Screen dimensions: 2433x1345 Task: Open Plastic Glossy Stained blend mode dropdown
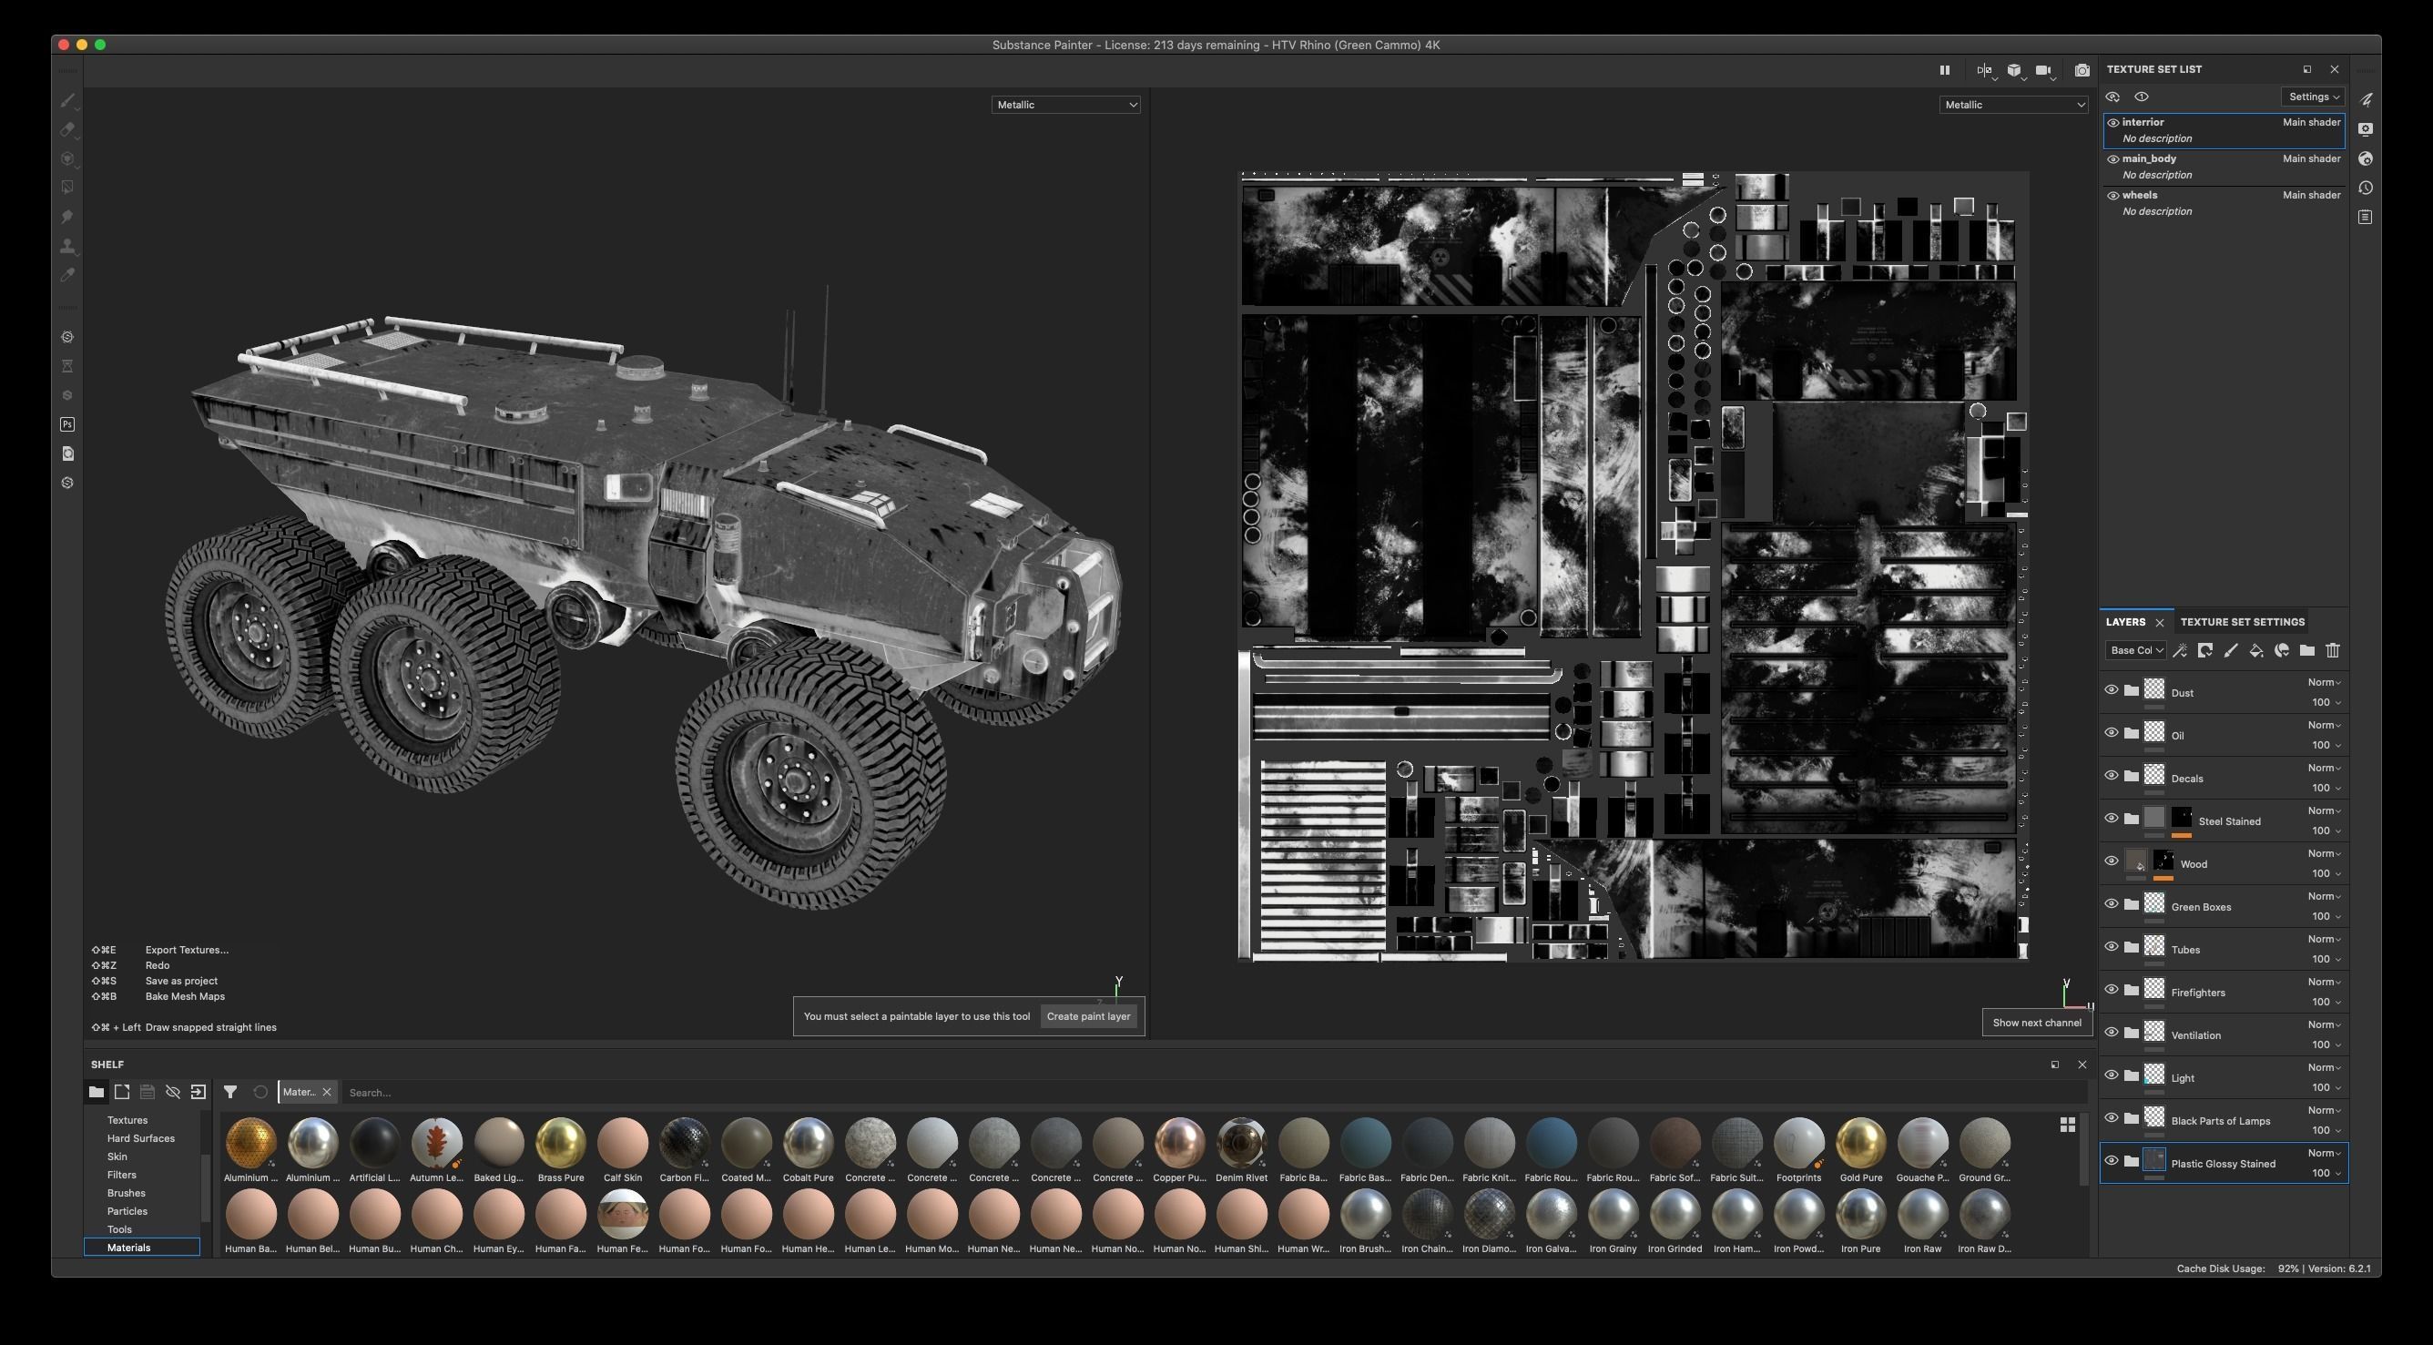[x=2324, y=1153]
